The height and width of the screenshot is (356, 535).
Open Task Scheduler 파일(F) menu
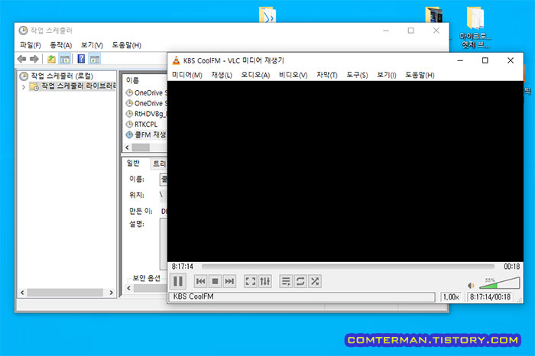tap(31, 45)
